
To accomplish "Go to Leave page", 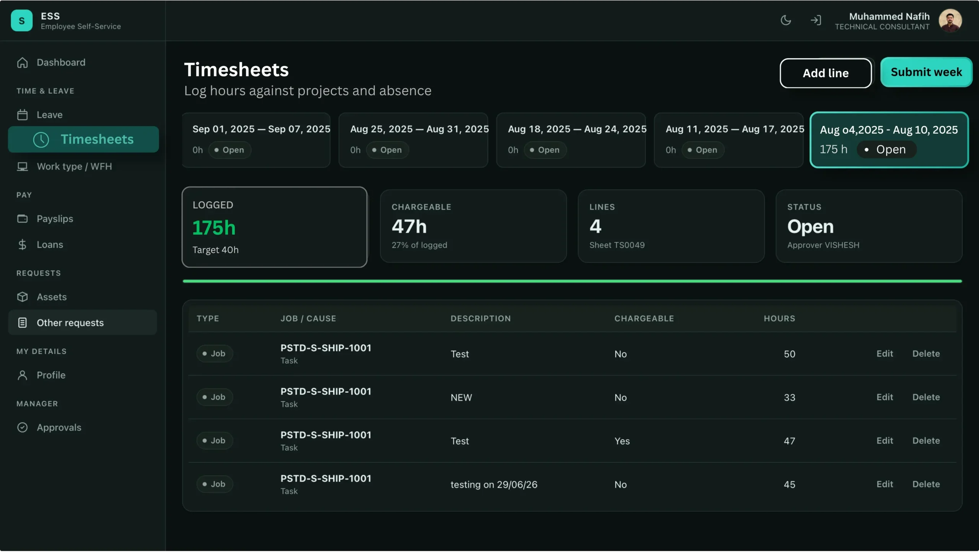I will [x=83, y=115].
